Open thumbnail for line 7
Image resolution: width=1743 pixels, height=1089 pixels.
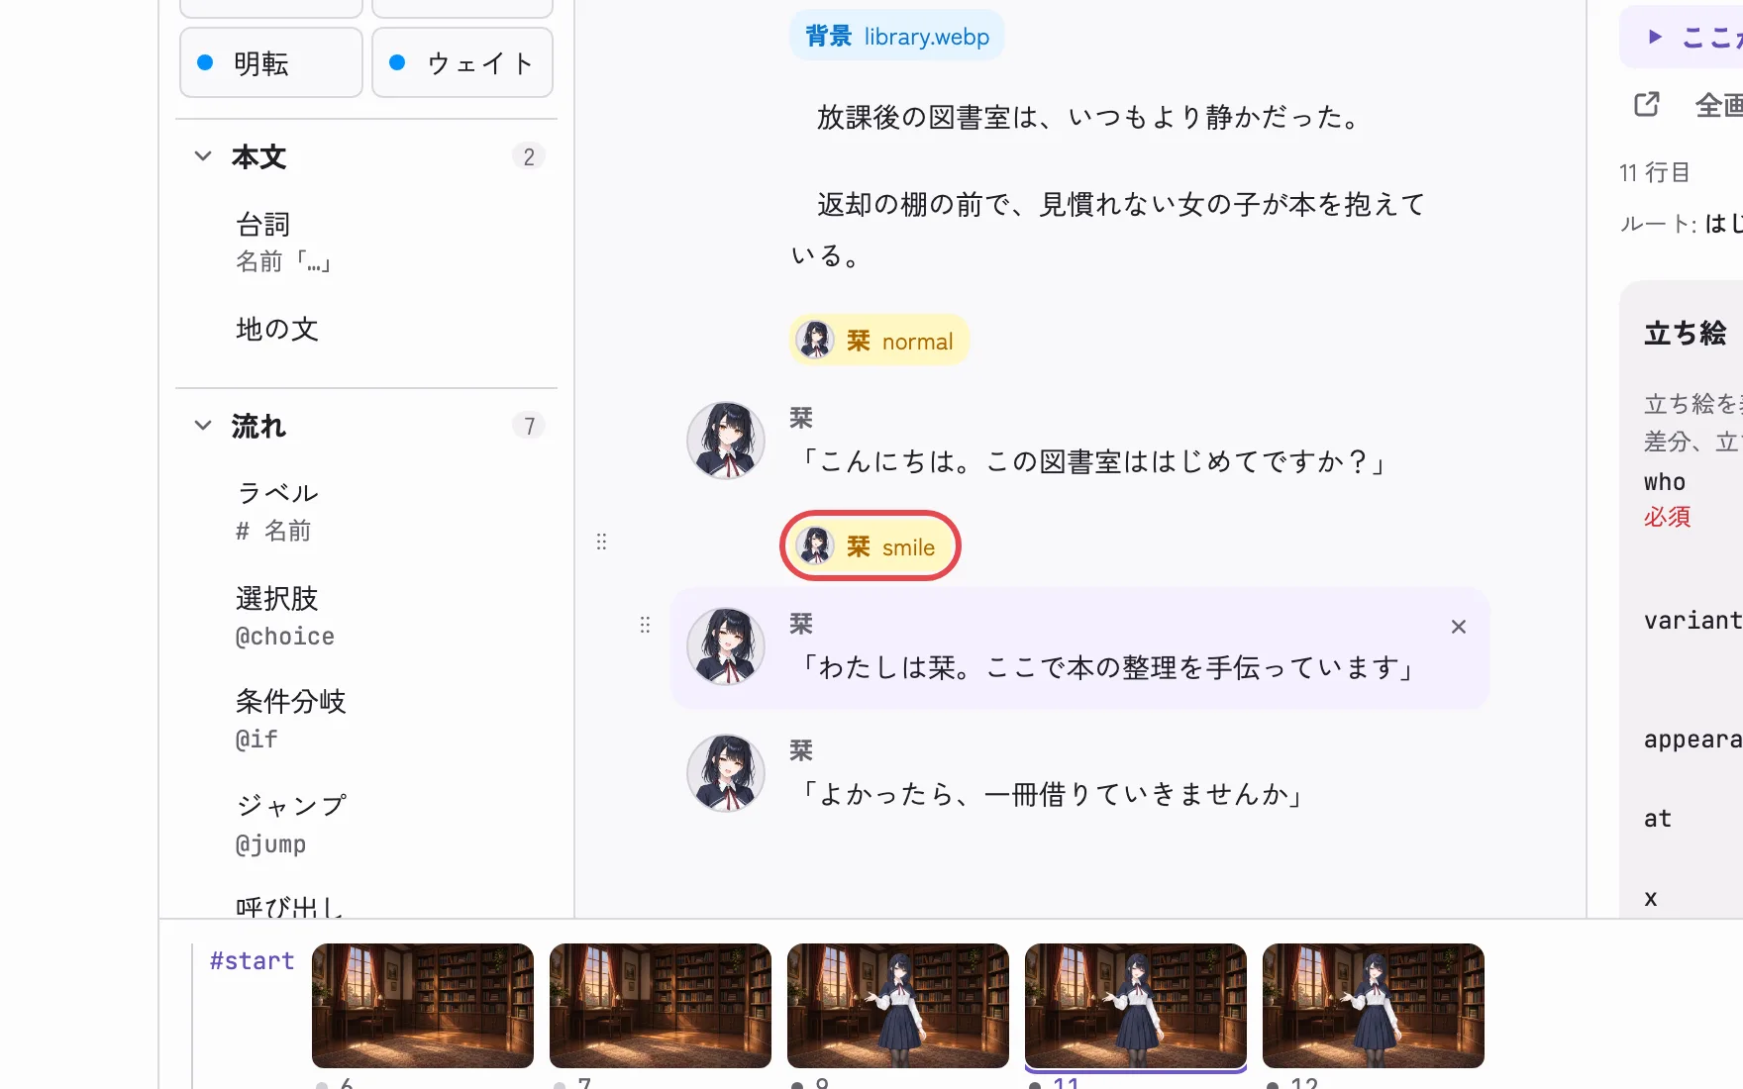point(661,1006)
